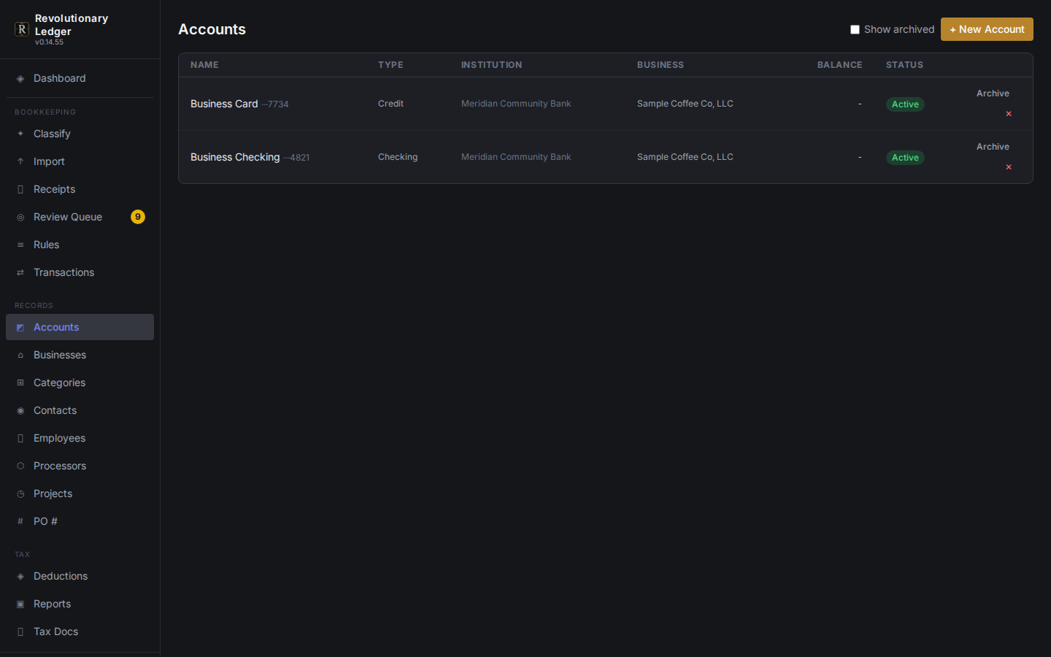Click the Active status badge for Business Checking
The height and width of the screenshot is (657, 1051).
coord(905,158)
